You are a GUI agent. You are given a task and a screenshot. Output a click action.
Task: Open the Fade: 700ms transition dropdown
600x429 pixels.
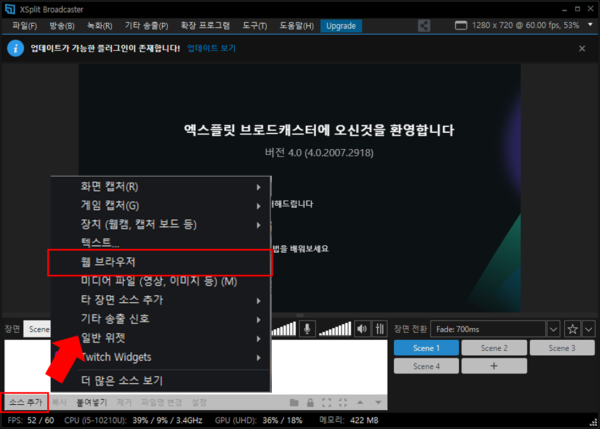553,329
